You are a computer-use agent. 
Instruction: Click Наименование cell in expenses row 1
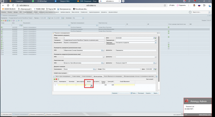click(62, 85)
